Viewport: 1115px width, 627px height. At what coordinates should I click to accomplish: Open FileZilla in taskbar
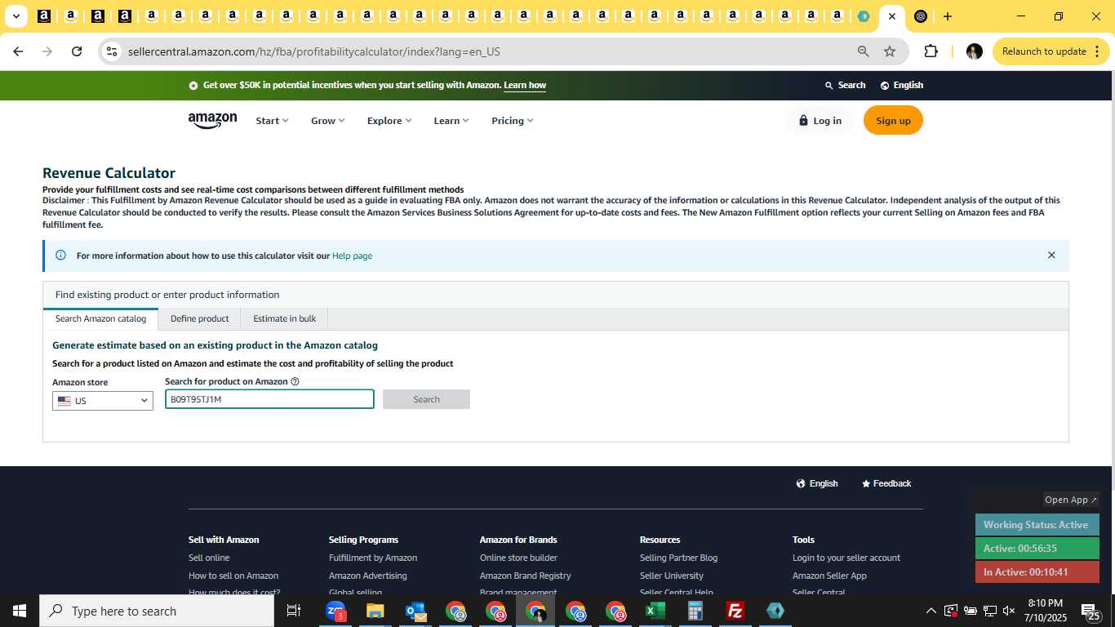point(735,611)
